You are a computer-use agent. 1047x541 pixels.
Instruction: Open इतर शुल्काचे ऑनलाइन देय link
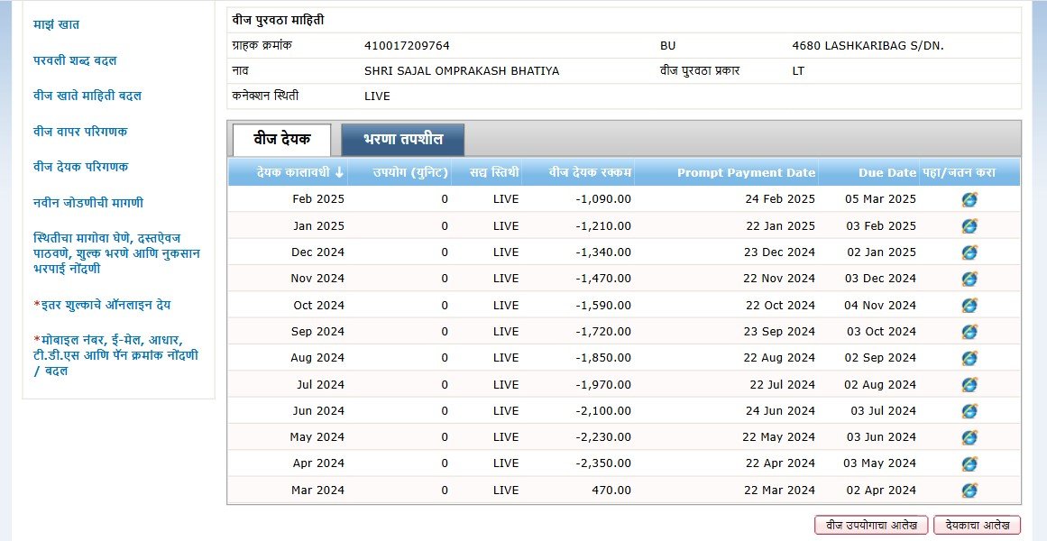[104, 305]
